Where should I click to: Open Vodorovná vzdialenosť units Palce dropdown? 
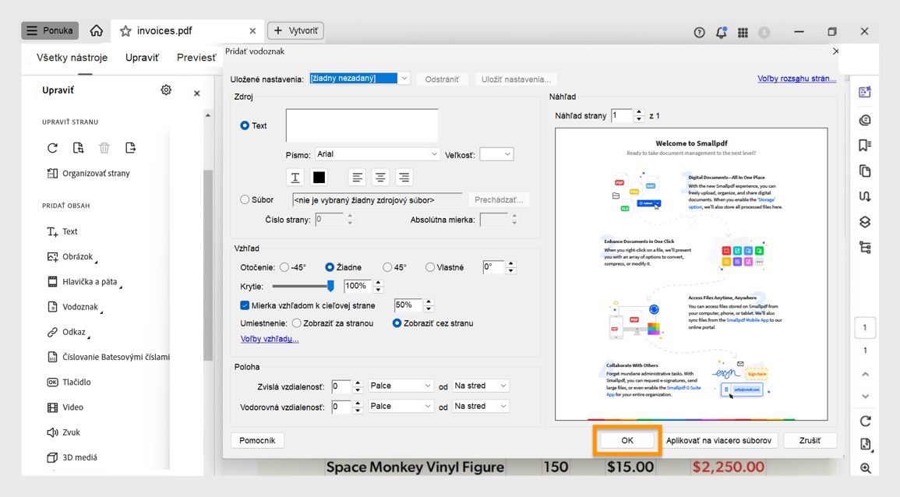pos(401,407)
